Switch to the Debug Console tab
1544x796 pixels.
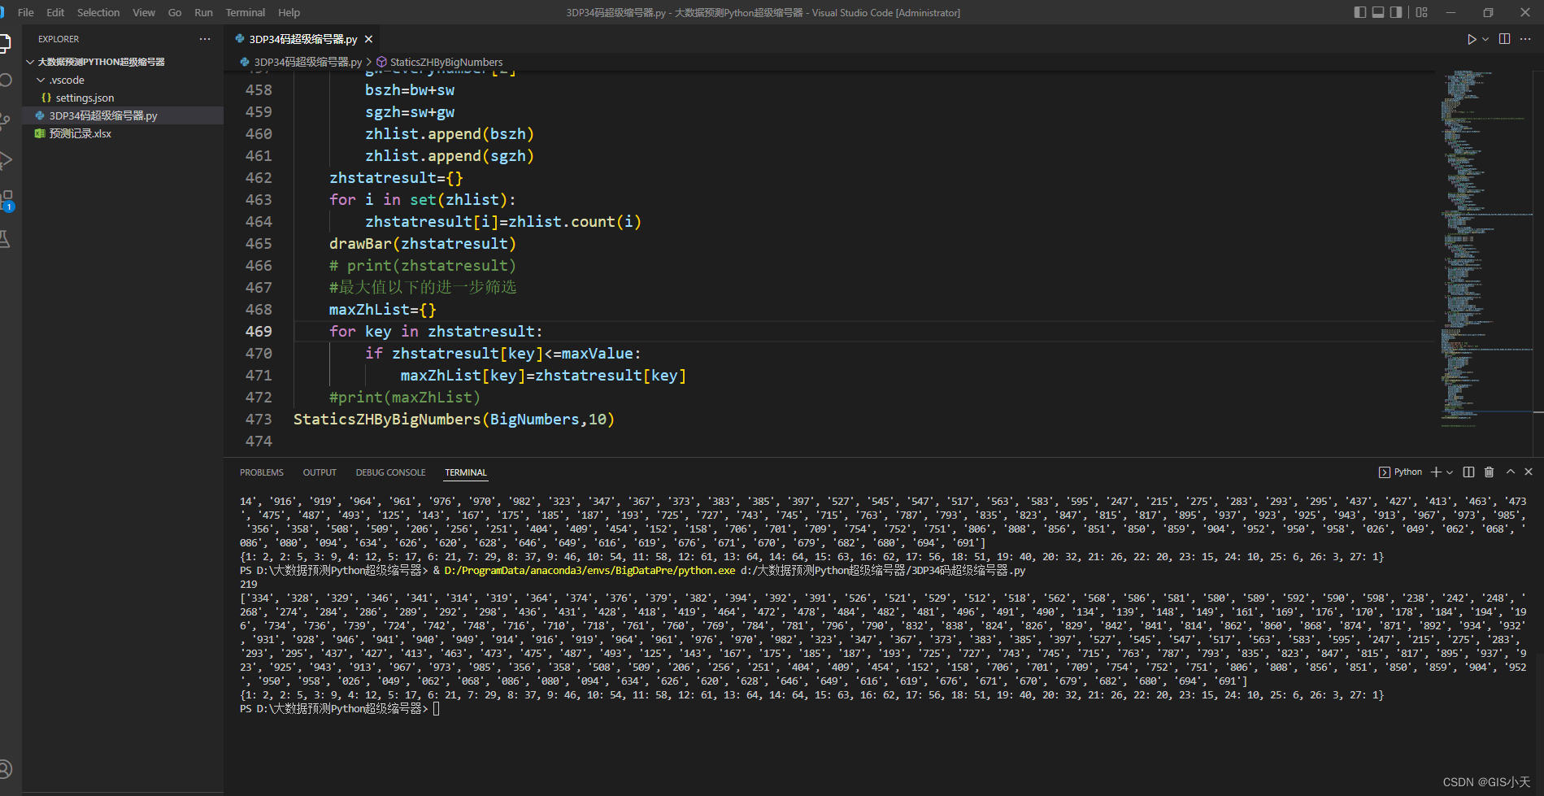pyautogui.click(x=390, y=472)
